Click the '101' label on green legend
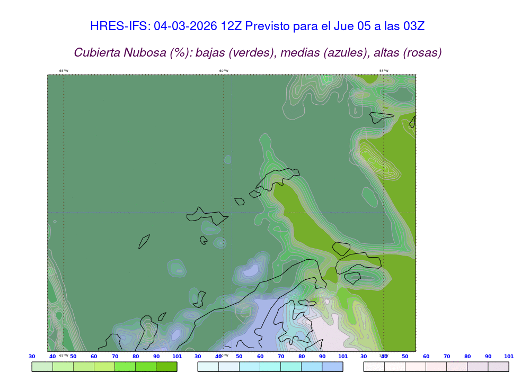The height and width of the screenshot is (374, 530). coord(177,357)
